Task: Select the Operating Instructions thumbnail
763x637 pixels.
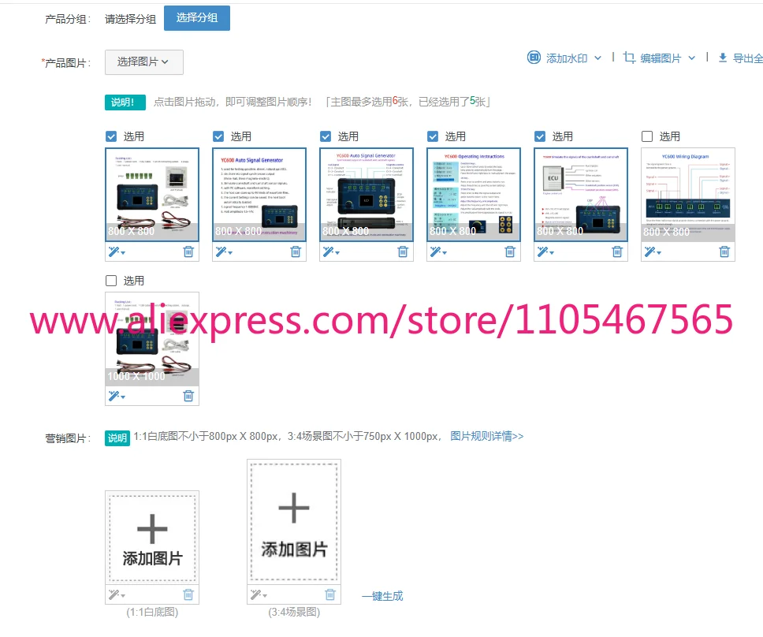Action: [x=474, y=195]
